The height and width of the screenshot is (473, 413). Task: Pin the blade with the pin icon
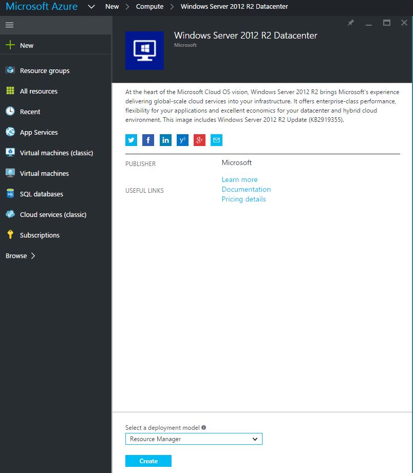click(x=351, y=23)
